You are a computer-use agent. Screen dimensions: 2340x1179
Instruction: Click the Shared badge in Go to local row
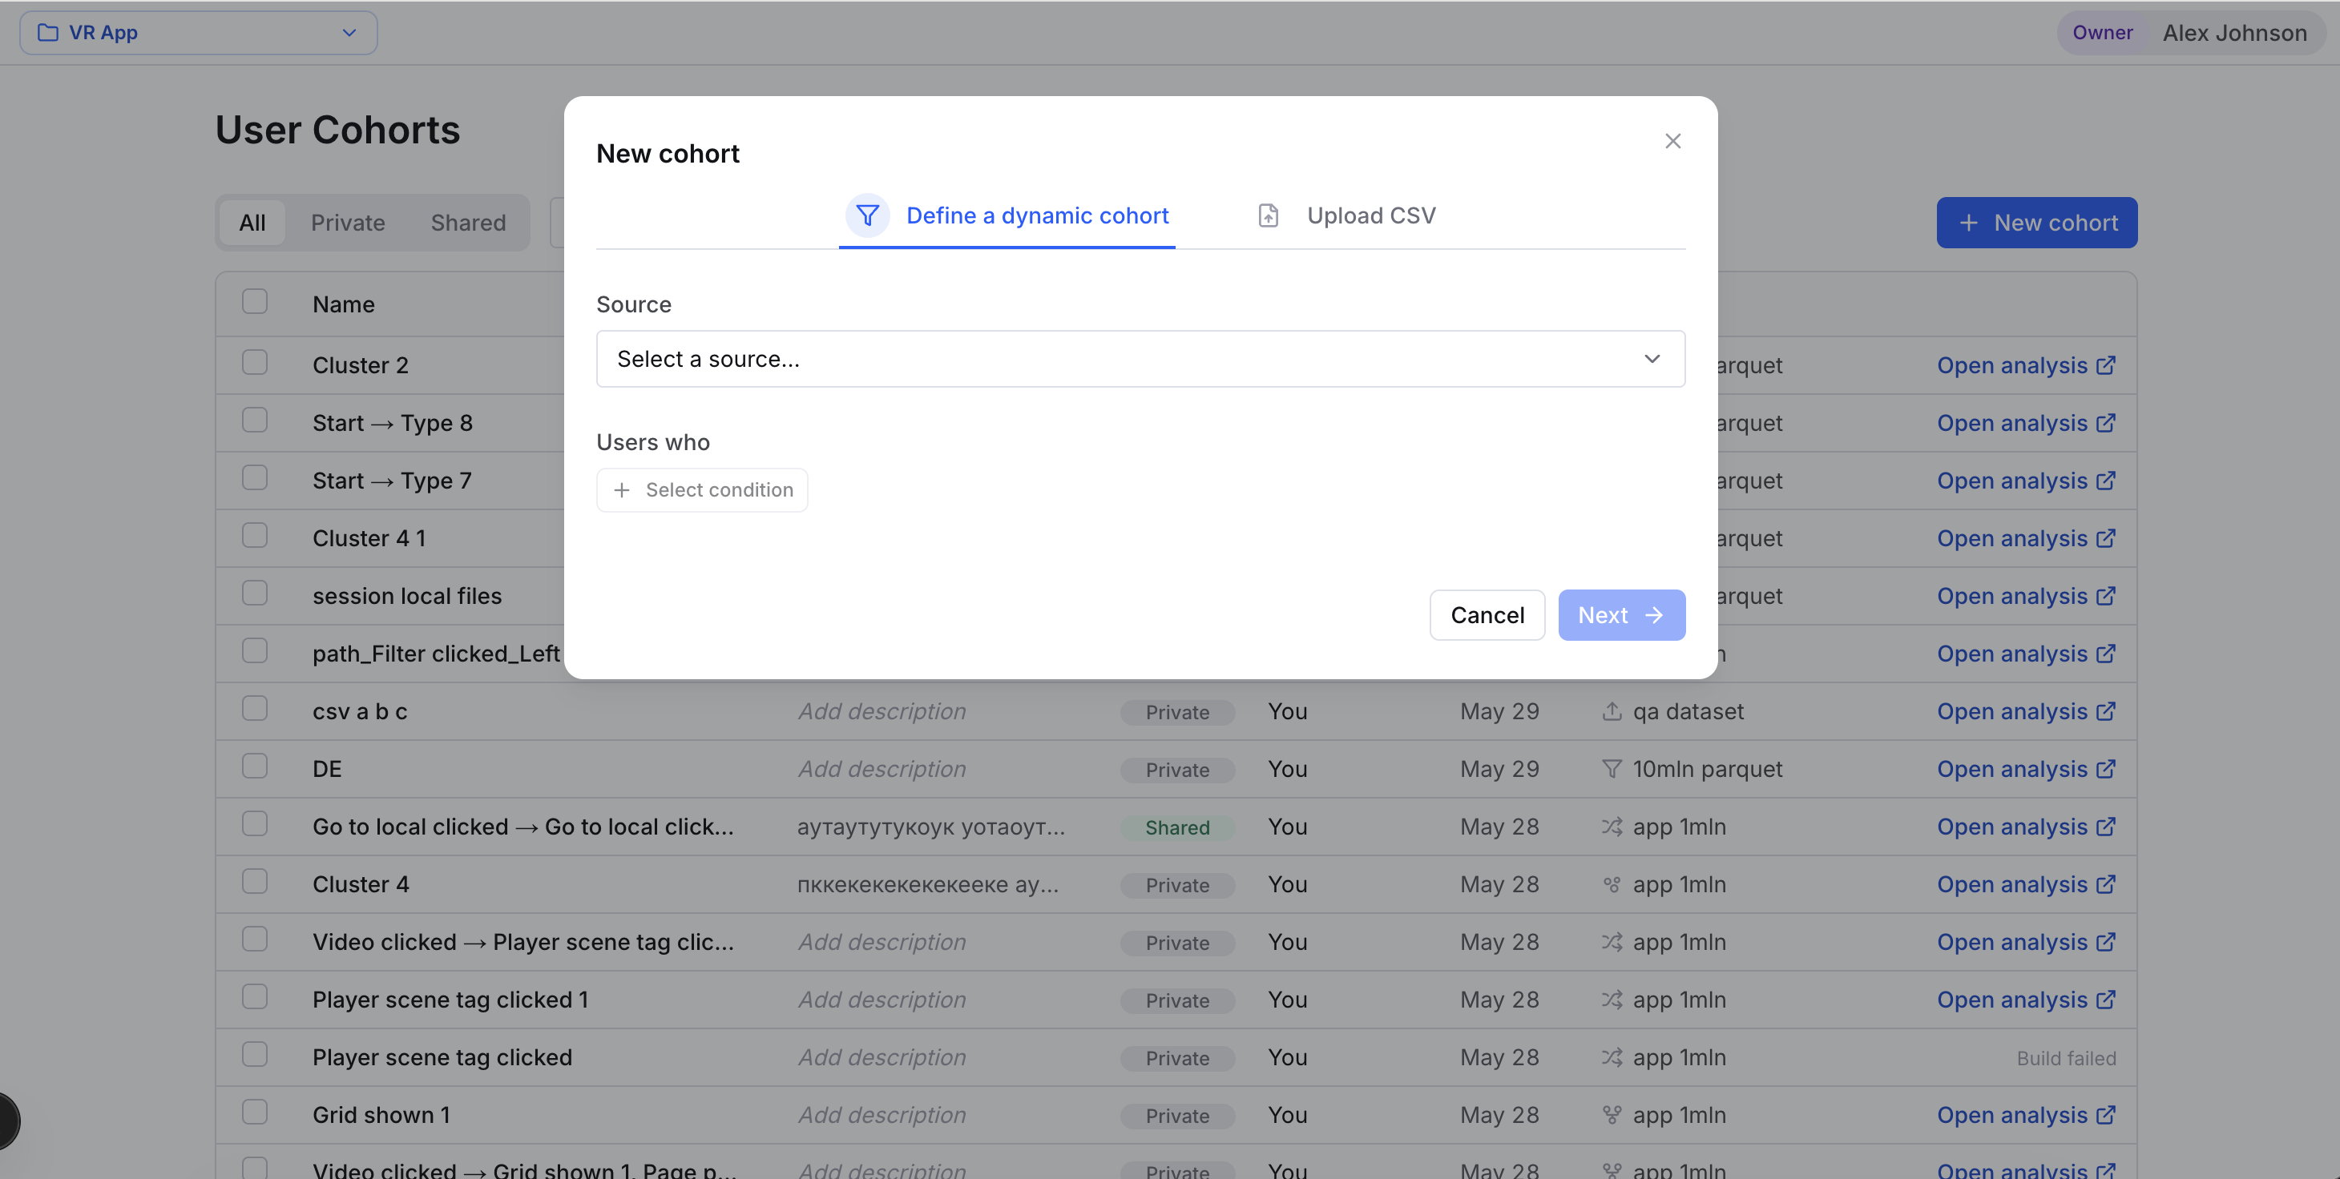(1177, 827)
